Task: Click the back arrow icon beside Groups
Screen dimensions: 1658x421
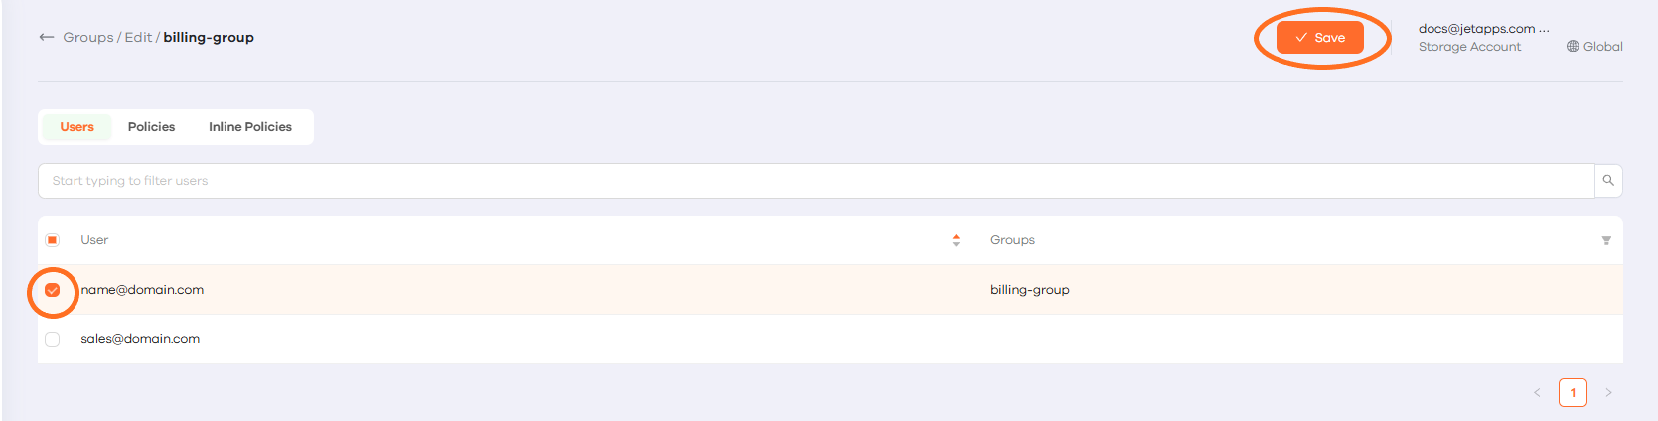Action: coord(46,38)
